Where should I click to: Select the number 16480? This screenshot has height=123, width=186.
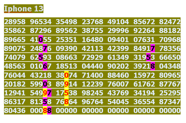pyautogui.click(x=92, y=40)
